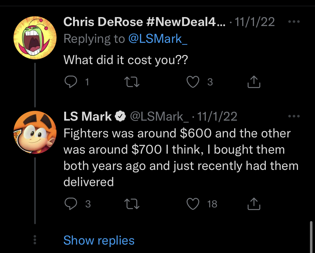315x253 pixels.
Task: Click LS Mark's display name
Action: [88, 116]
